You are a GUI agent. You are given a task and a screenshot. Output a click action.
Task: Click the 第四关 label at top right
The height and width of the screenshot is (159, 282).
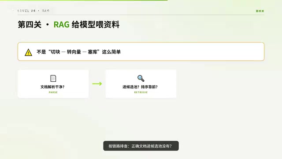click(x=260, y=11)
